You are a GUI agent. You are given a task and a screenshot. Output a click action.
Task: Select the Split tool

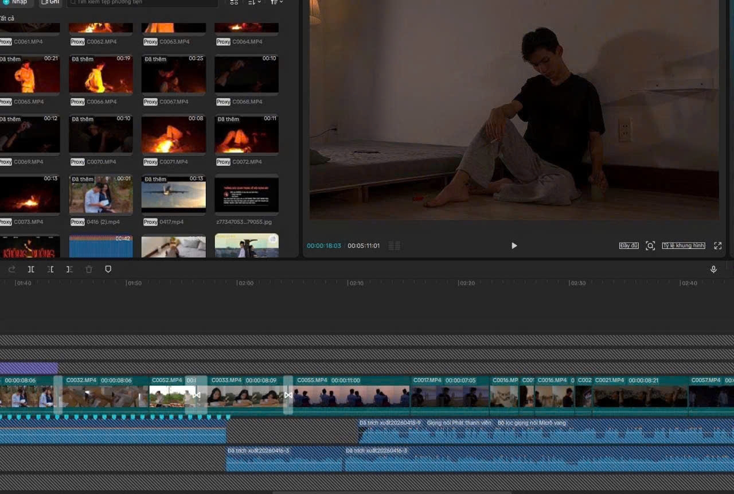coord(31,269)
